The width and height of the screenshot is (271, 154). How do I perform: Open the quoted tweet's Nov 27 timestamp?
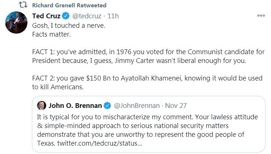click(x=176, y=106)
